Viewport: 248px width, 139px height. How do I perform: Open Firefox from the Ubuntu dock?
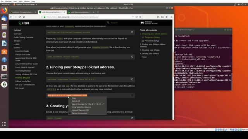pyautogui.click(x=4, y=10)
